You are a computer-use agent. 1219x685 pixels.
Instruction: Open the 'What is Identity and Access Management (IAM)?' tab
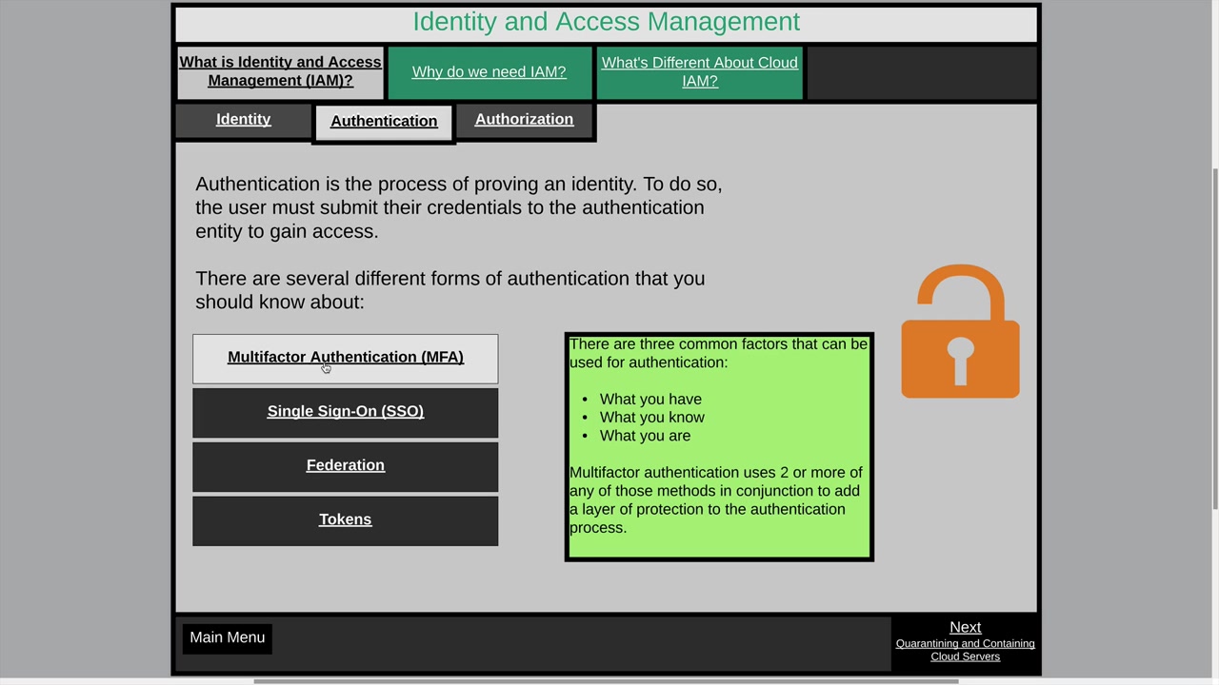(x=280, y=72)
